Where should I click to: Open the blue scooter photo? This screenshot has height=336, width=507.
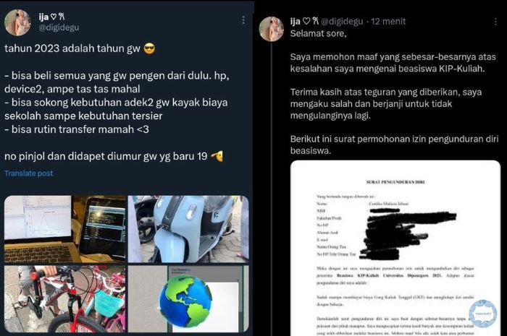tap(188, 229)
